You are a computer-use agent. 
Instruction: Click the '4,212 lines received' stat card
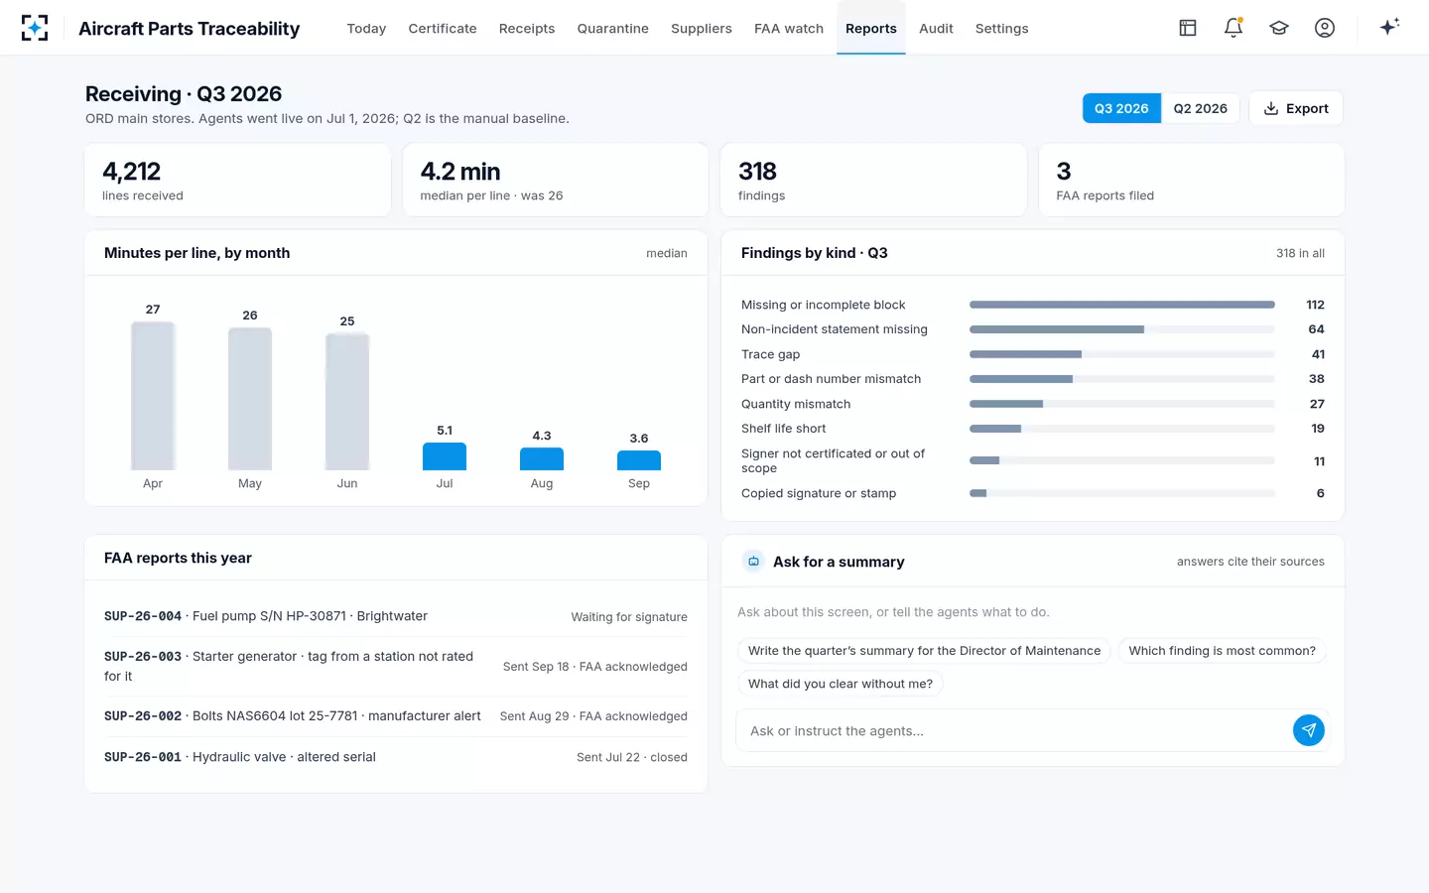tap(238, 180)
